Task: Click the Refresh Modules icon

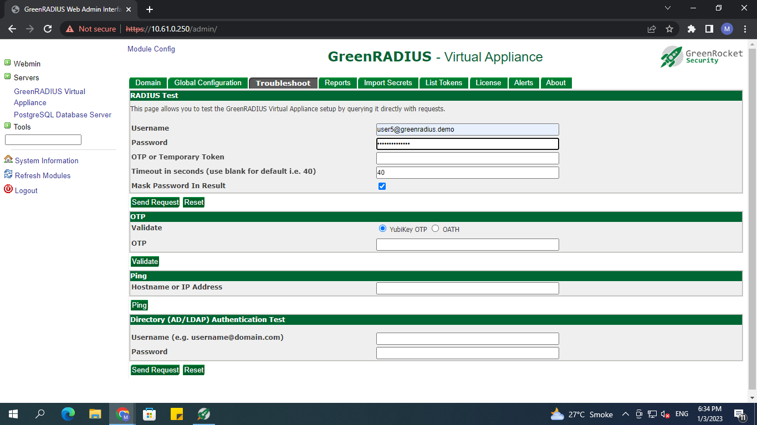Action: [8, 174]
